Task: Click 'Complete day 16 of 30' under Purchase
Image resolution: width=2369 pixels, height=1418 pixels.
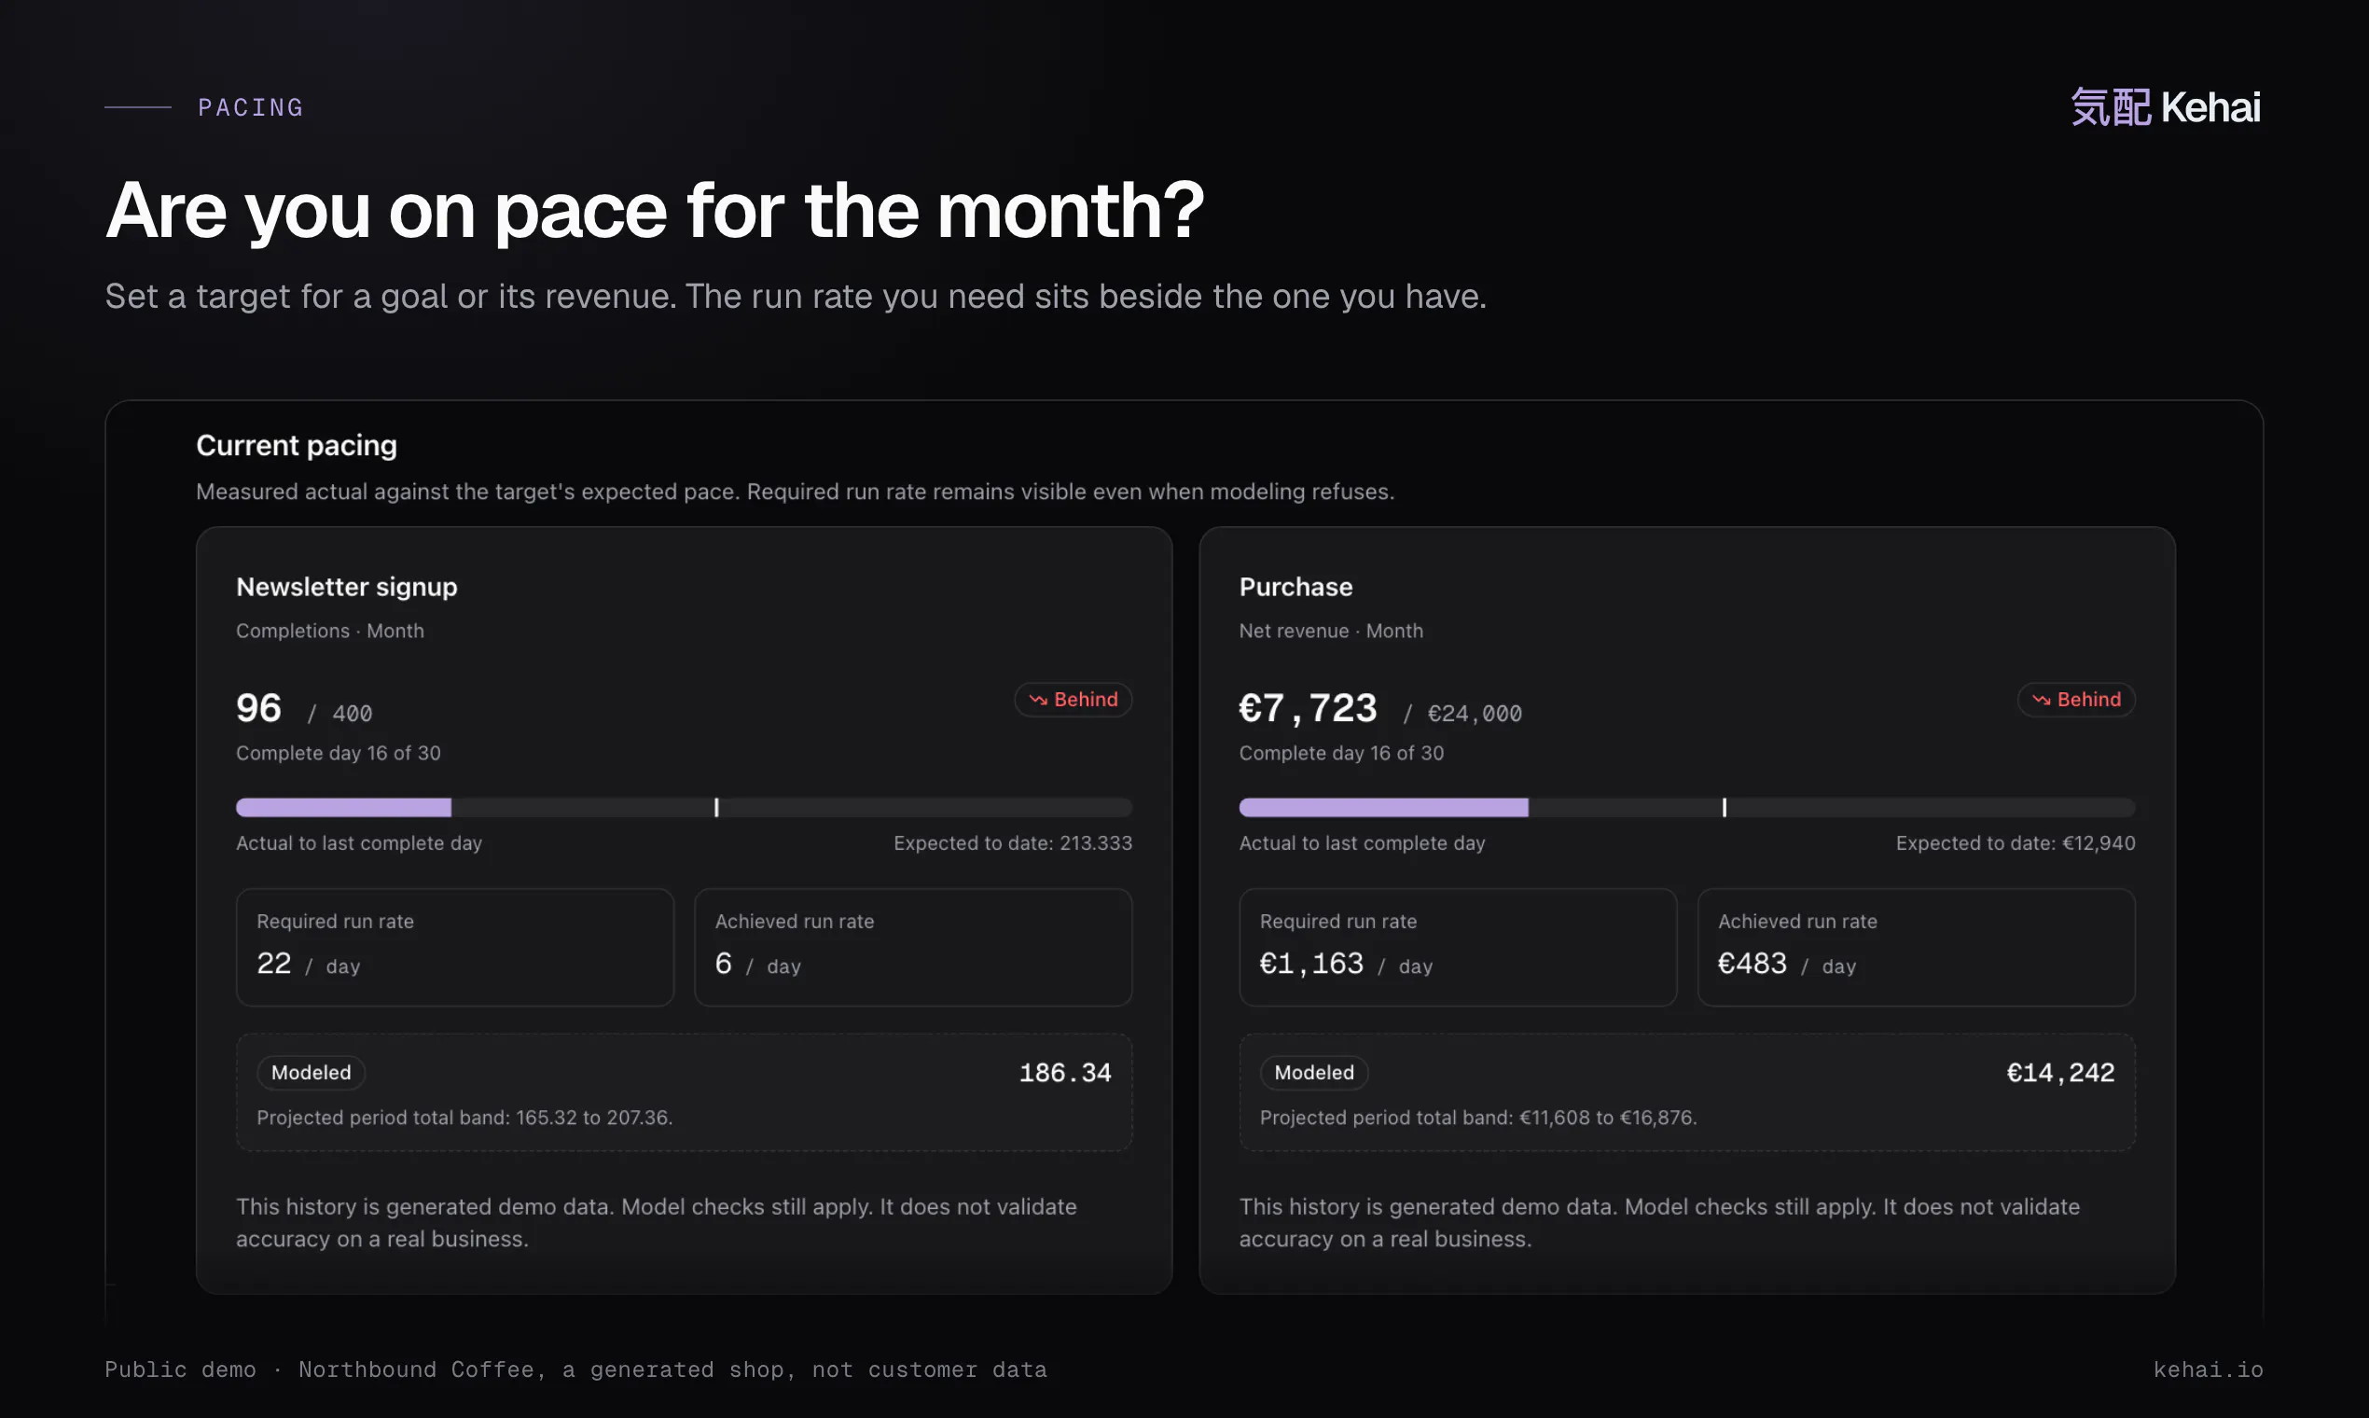Action: [x=1341, y=753]
